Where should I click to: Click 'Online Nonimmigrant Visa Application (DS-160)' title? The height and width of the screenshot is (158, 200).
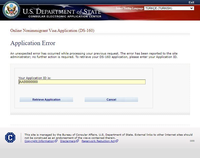[x=52, y=31]
